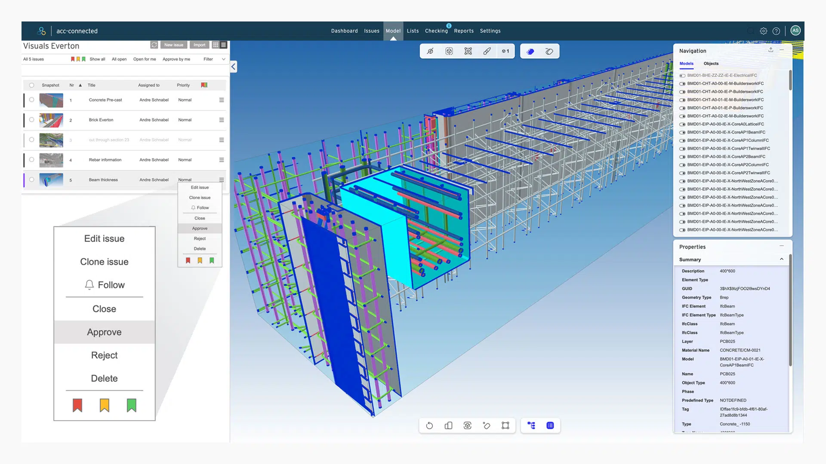Viewport: 826px width, 464px height.
Task: Select the radio button for Brick Everton issue
Action: (x=31, y=120)
